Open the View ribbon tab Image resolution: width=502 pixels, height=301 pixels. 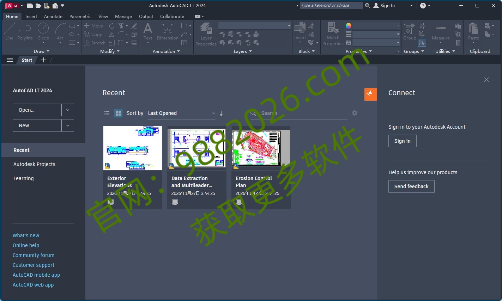[x=103, y=16]
